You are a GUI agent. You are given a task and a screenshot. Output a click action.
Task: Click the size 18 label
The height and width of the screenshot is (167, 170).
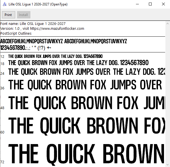point(2,64)
